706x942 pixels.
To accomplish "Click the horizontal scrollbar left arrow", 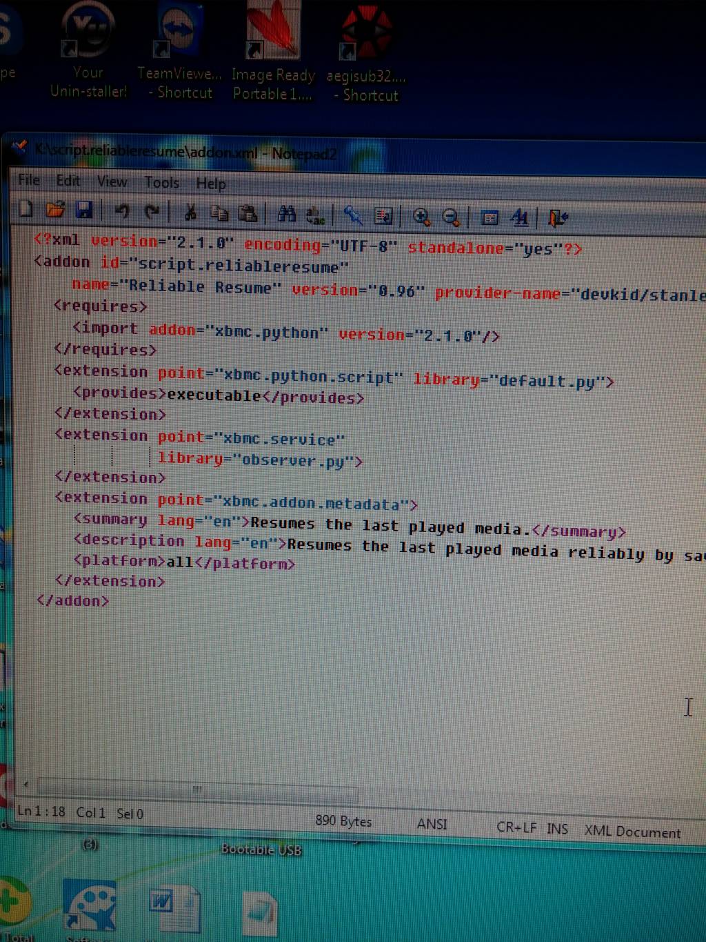I will (x=26, y=784).
